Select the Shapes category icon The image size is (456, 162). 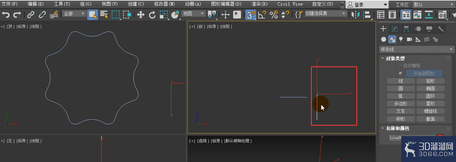point(392,40)
